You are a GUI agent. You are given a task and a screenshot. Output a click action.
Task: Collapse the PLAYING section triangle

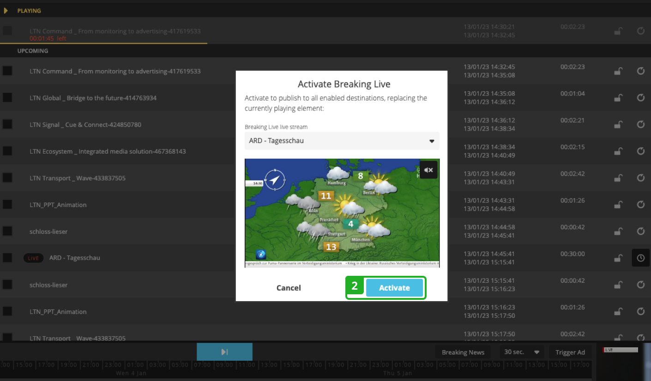point(6,11)
